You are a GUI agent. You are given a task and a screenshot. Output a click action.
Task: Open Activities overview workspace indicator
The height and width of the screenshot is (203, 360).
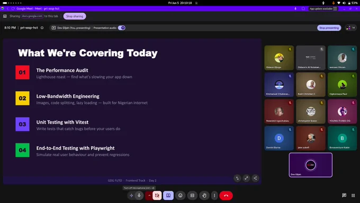12,3
